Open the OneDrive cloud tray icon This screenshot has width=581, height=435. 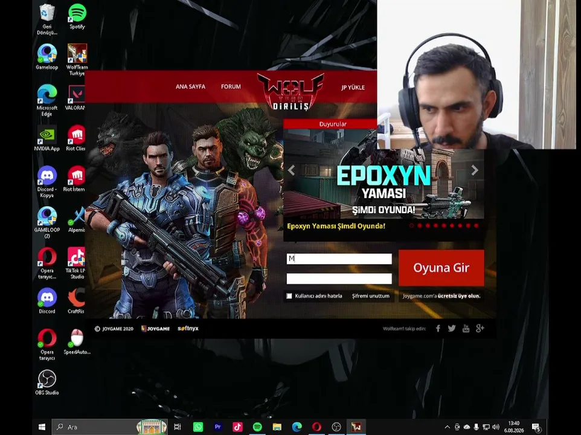tap(467, 427)
